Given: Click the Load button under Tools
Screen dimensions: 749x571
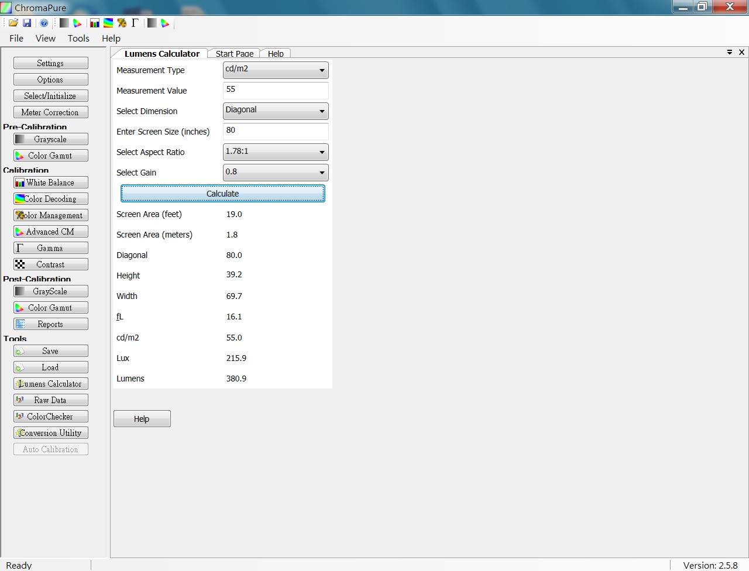Looking at the screenshot, I should [51, 367].
